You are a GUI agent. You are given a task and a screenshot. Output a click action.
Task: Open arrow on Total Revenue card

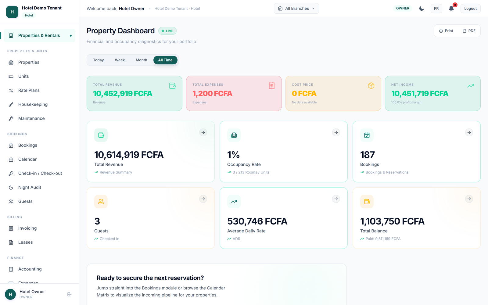coord(203,132)
